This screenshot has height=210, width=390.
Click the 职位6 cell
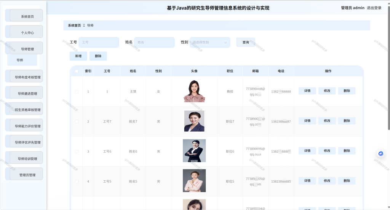pos(230,151)
